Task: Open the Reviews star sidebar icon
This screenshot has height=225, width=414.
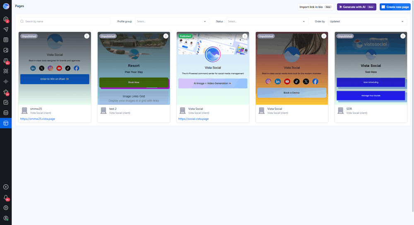Action: [6, 92]
